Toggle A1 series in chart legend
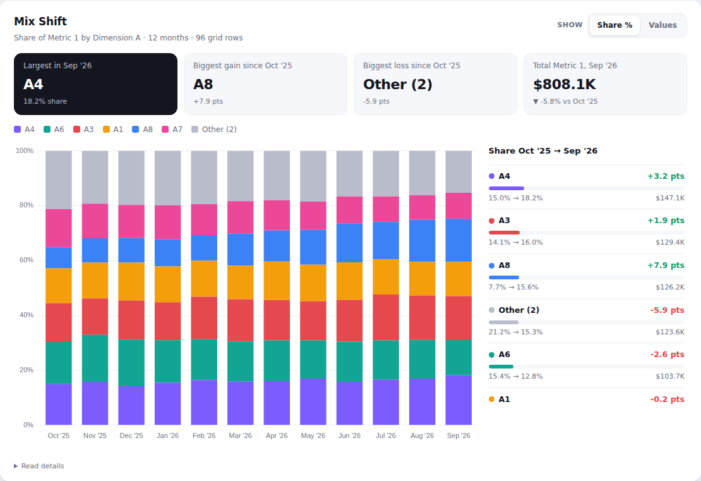Image resolution: width=701 pixels, height=481 pixels. tap(113, 130)
